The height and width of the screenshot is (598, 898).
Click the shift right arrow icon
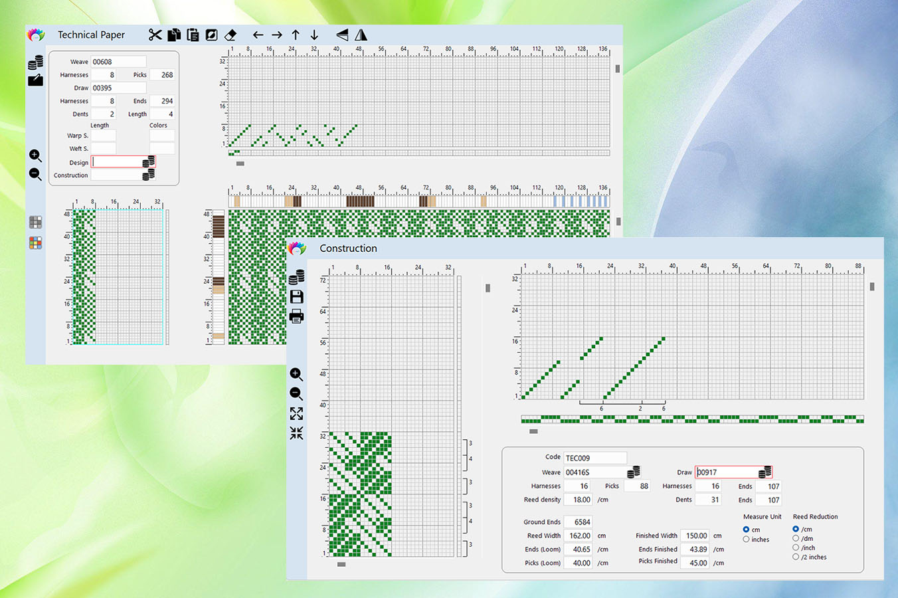[x=277, y=35]
